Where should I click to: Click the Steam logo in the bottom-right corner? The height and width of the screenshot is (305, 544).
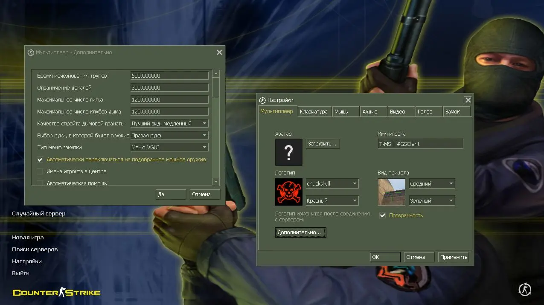coord(524,290)
